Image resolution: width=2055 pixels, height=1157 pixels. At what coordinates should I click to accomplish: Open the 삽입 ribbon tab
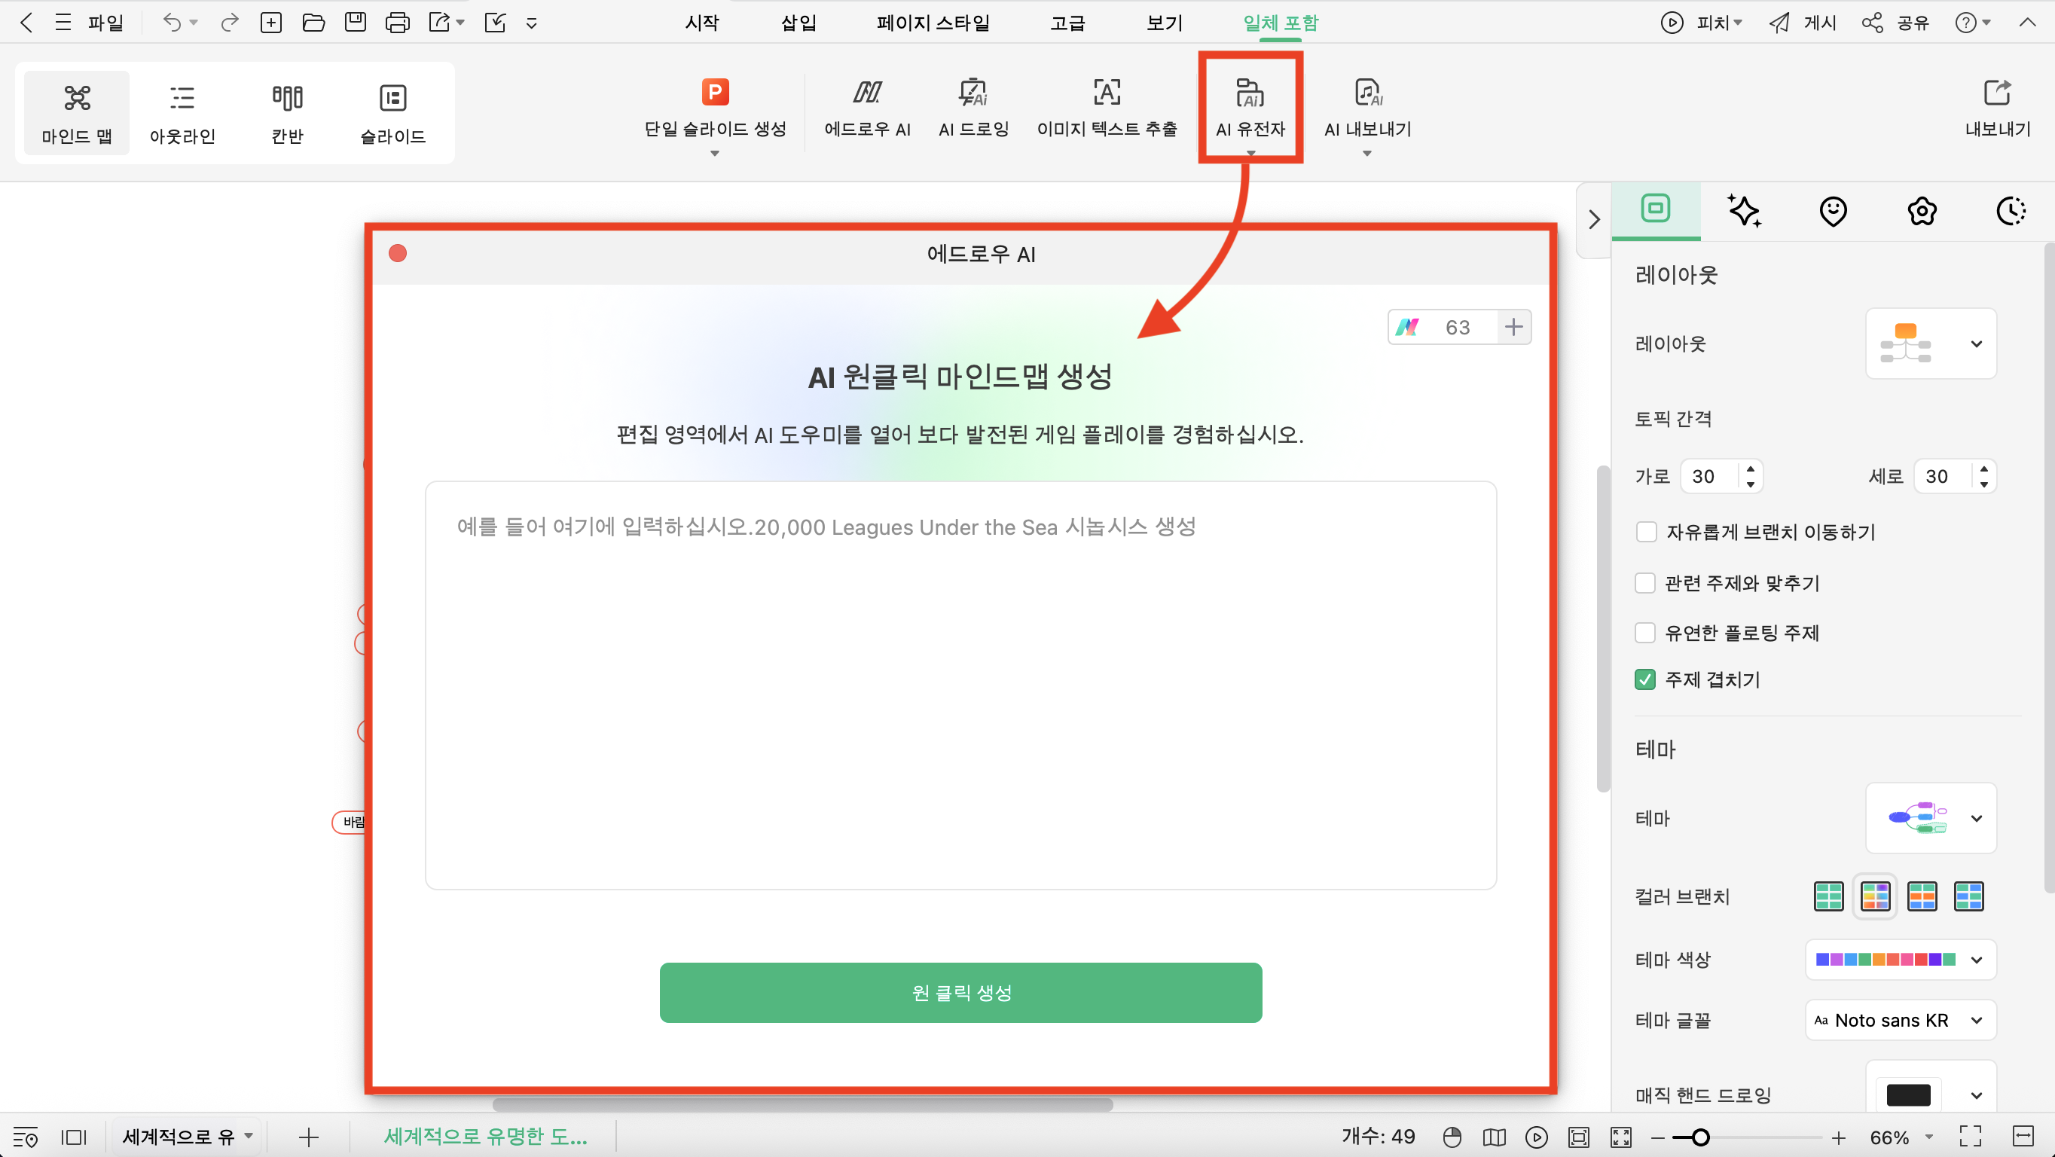798,23
